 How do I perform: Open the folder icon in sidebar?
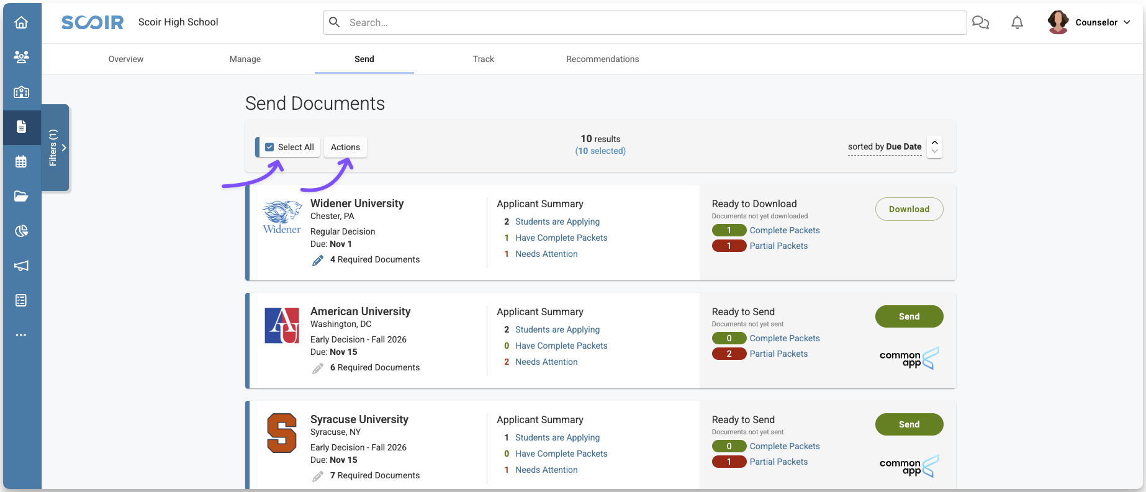pos(21,196)
